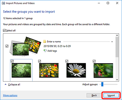Uncheck the white daisy photo checkbox

coord(67,61)
